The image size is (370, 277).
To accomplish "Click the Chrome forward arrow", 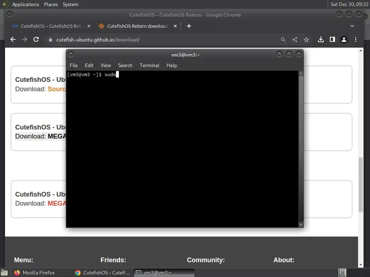I will (25, 40).
